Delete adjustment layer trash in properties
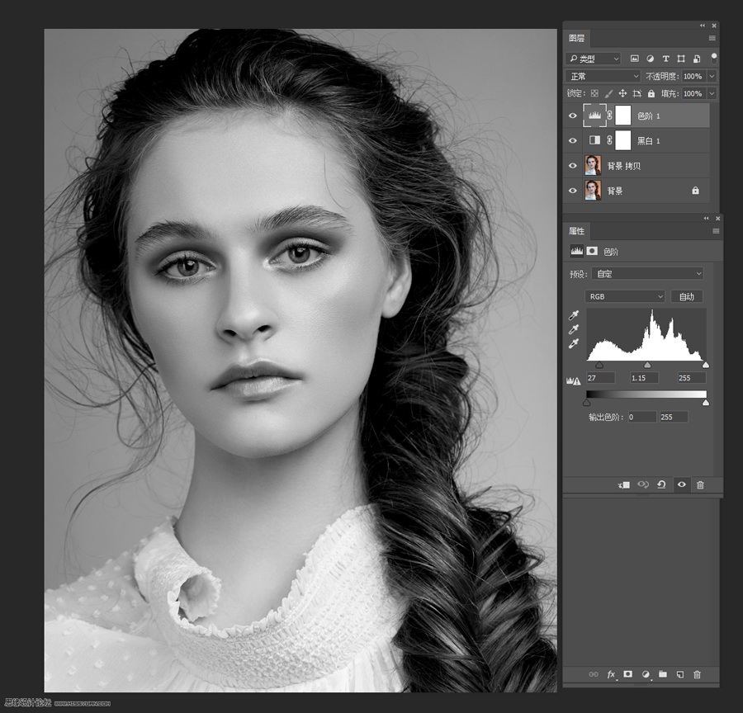 pos(700,484)
